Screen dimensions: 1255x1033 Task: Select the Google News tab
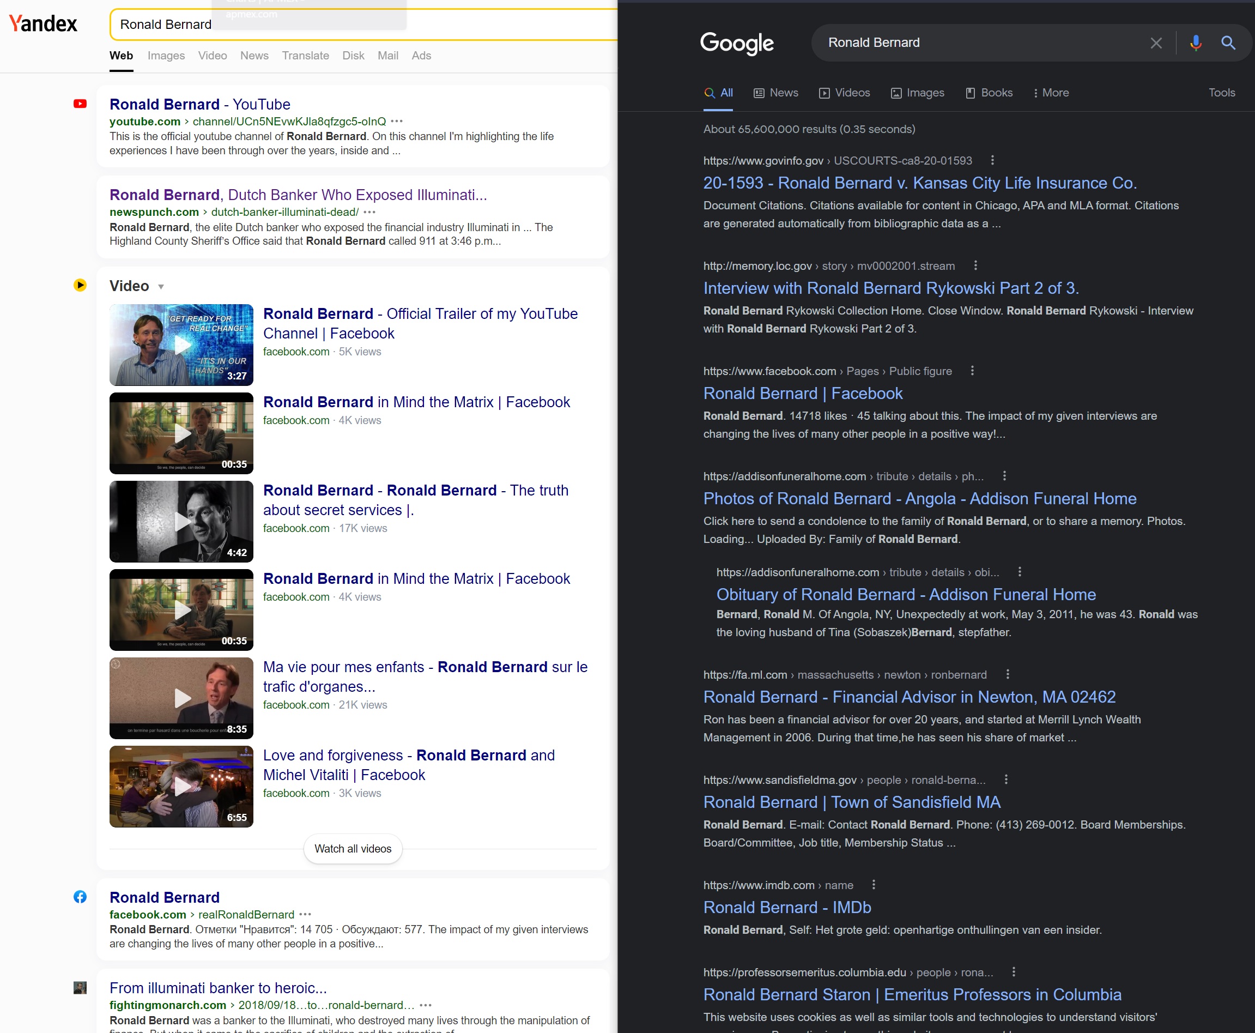(775, 93)
